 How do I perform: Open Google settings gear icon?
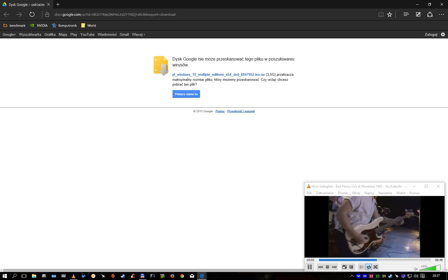[443, 34]
